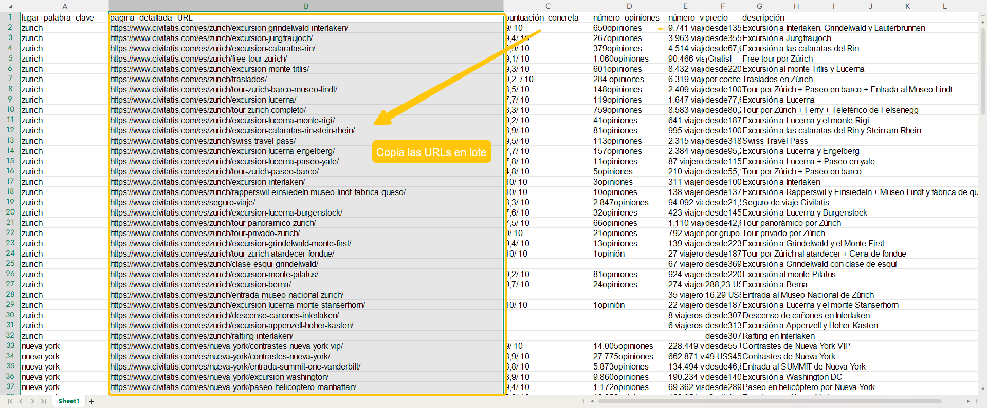Select column D header
The height and width of the screenshot is (408, 987).
629,6
